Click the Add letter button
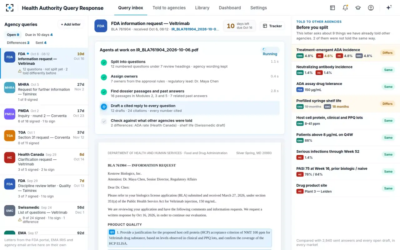Image resolution: width=400 pixels, height=250 pixels. point(71,24)
